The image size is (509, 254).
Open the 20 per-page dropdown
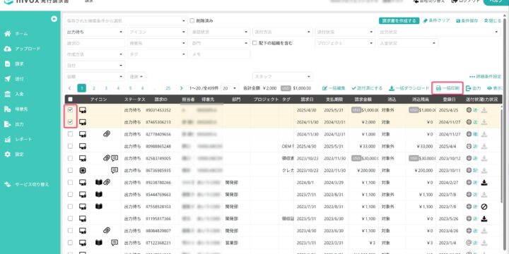point(230,88)
